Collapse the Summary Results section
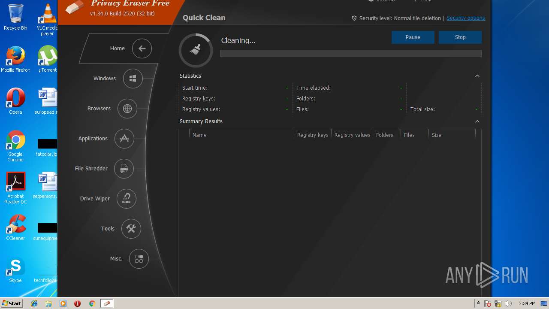 pos(477,121)
